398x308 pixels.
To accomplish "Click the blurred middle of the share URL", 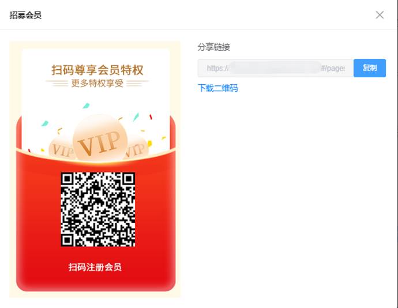I will click(275, 67).
